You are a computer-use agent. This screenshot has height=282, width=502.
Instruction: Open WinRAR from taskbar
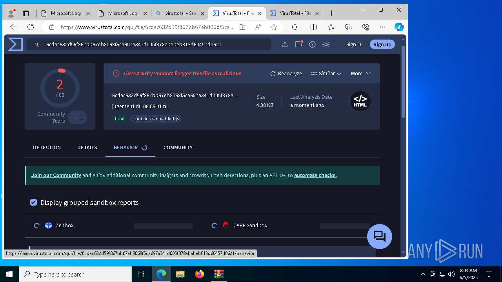(218, 274)
